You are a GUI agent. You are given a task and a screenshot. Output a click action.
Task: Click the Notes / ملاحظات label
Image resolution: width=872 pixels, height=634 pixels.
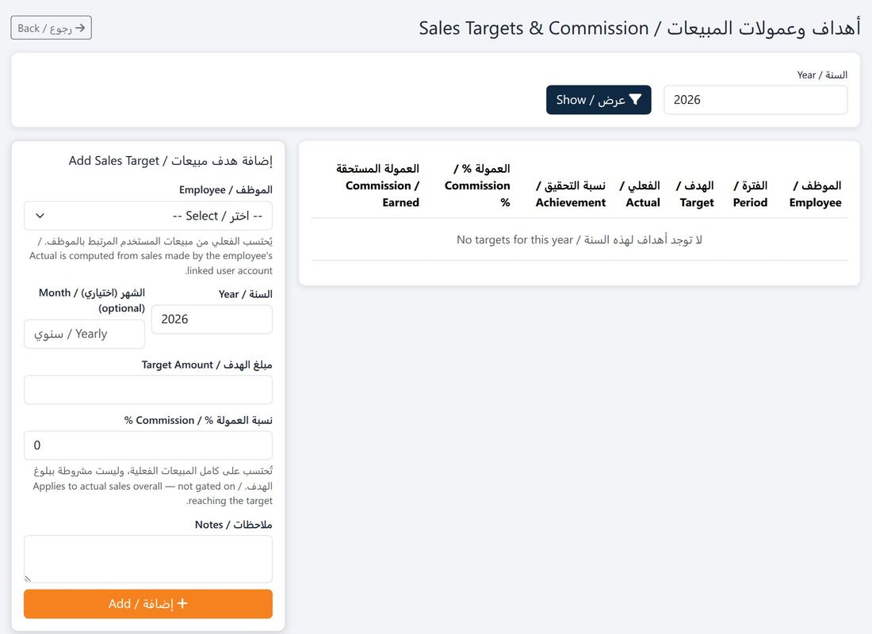(x=234, y=525)
